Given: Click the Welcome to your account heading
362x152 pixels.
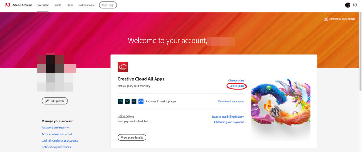Looking at the screenshot, I should (x=167, y=41).
